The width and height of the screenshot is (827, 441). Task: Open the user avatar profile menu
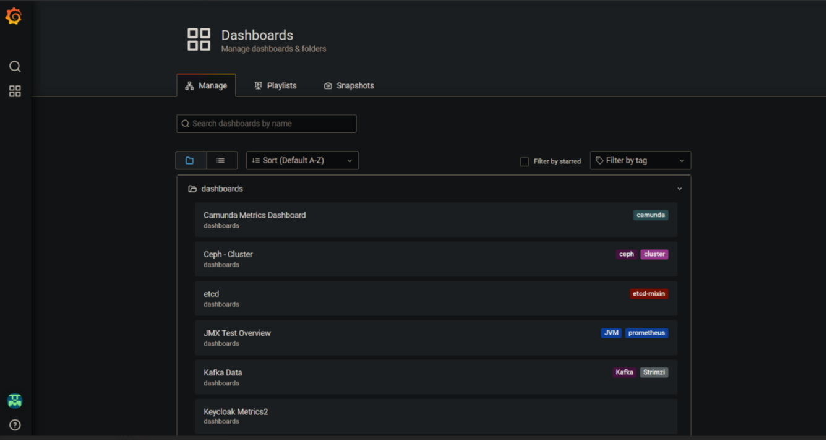(15, 401)
